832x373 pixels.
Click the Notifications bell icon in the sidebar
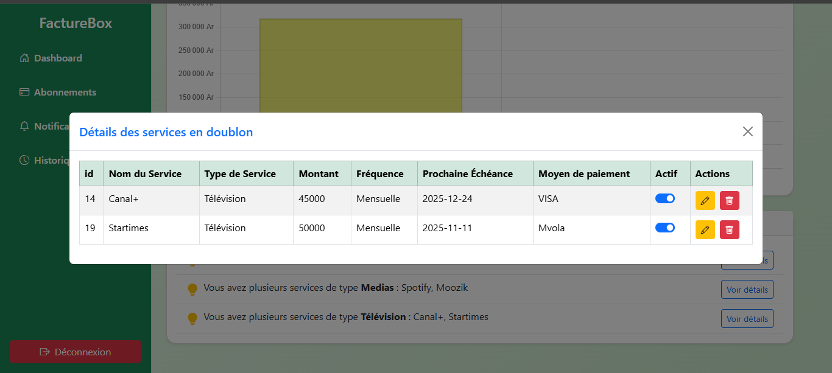(x=24, y=127)
